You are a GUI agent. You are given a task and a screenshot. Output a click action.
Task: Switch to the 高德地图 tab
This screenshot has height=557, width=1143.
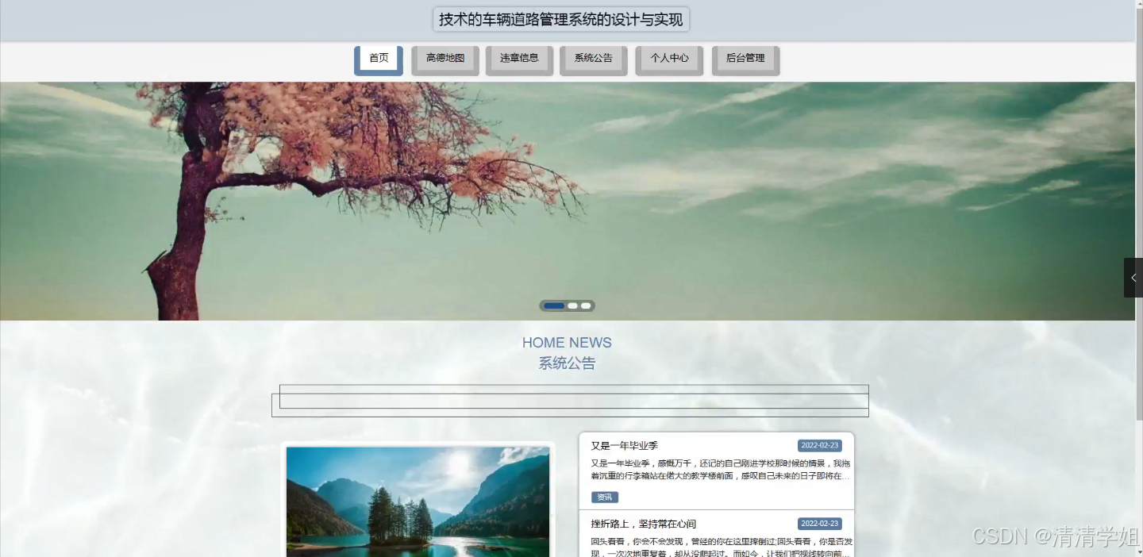[444, 59]
